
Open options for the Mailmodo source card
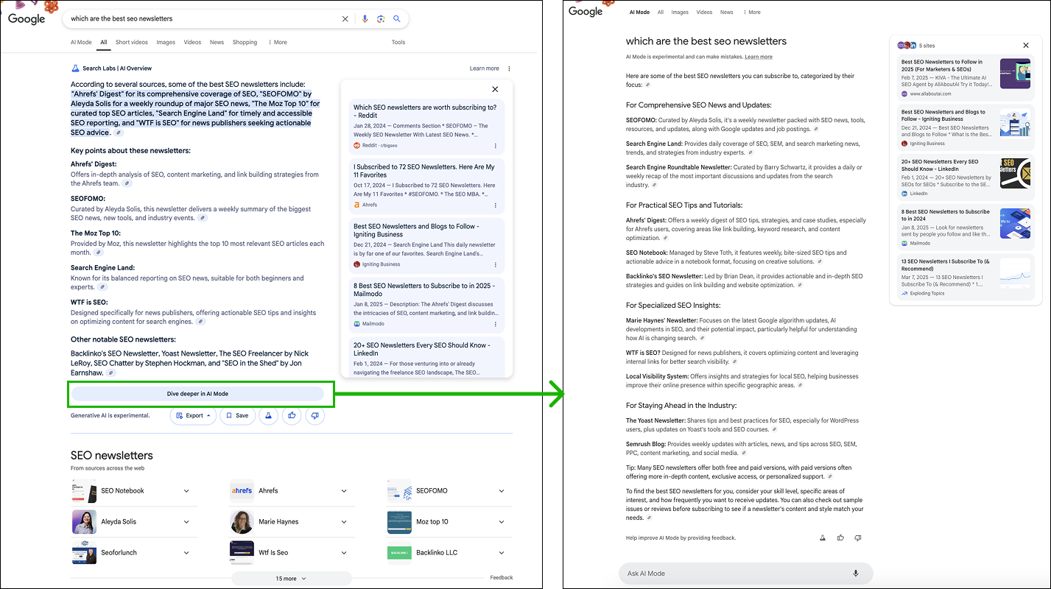495,324
